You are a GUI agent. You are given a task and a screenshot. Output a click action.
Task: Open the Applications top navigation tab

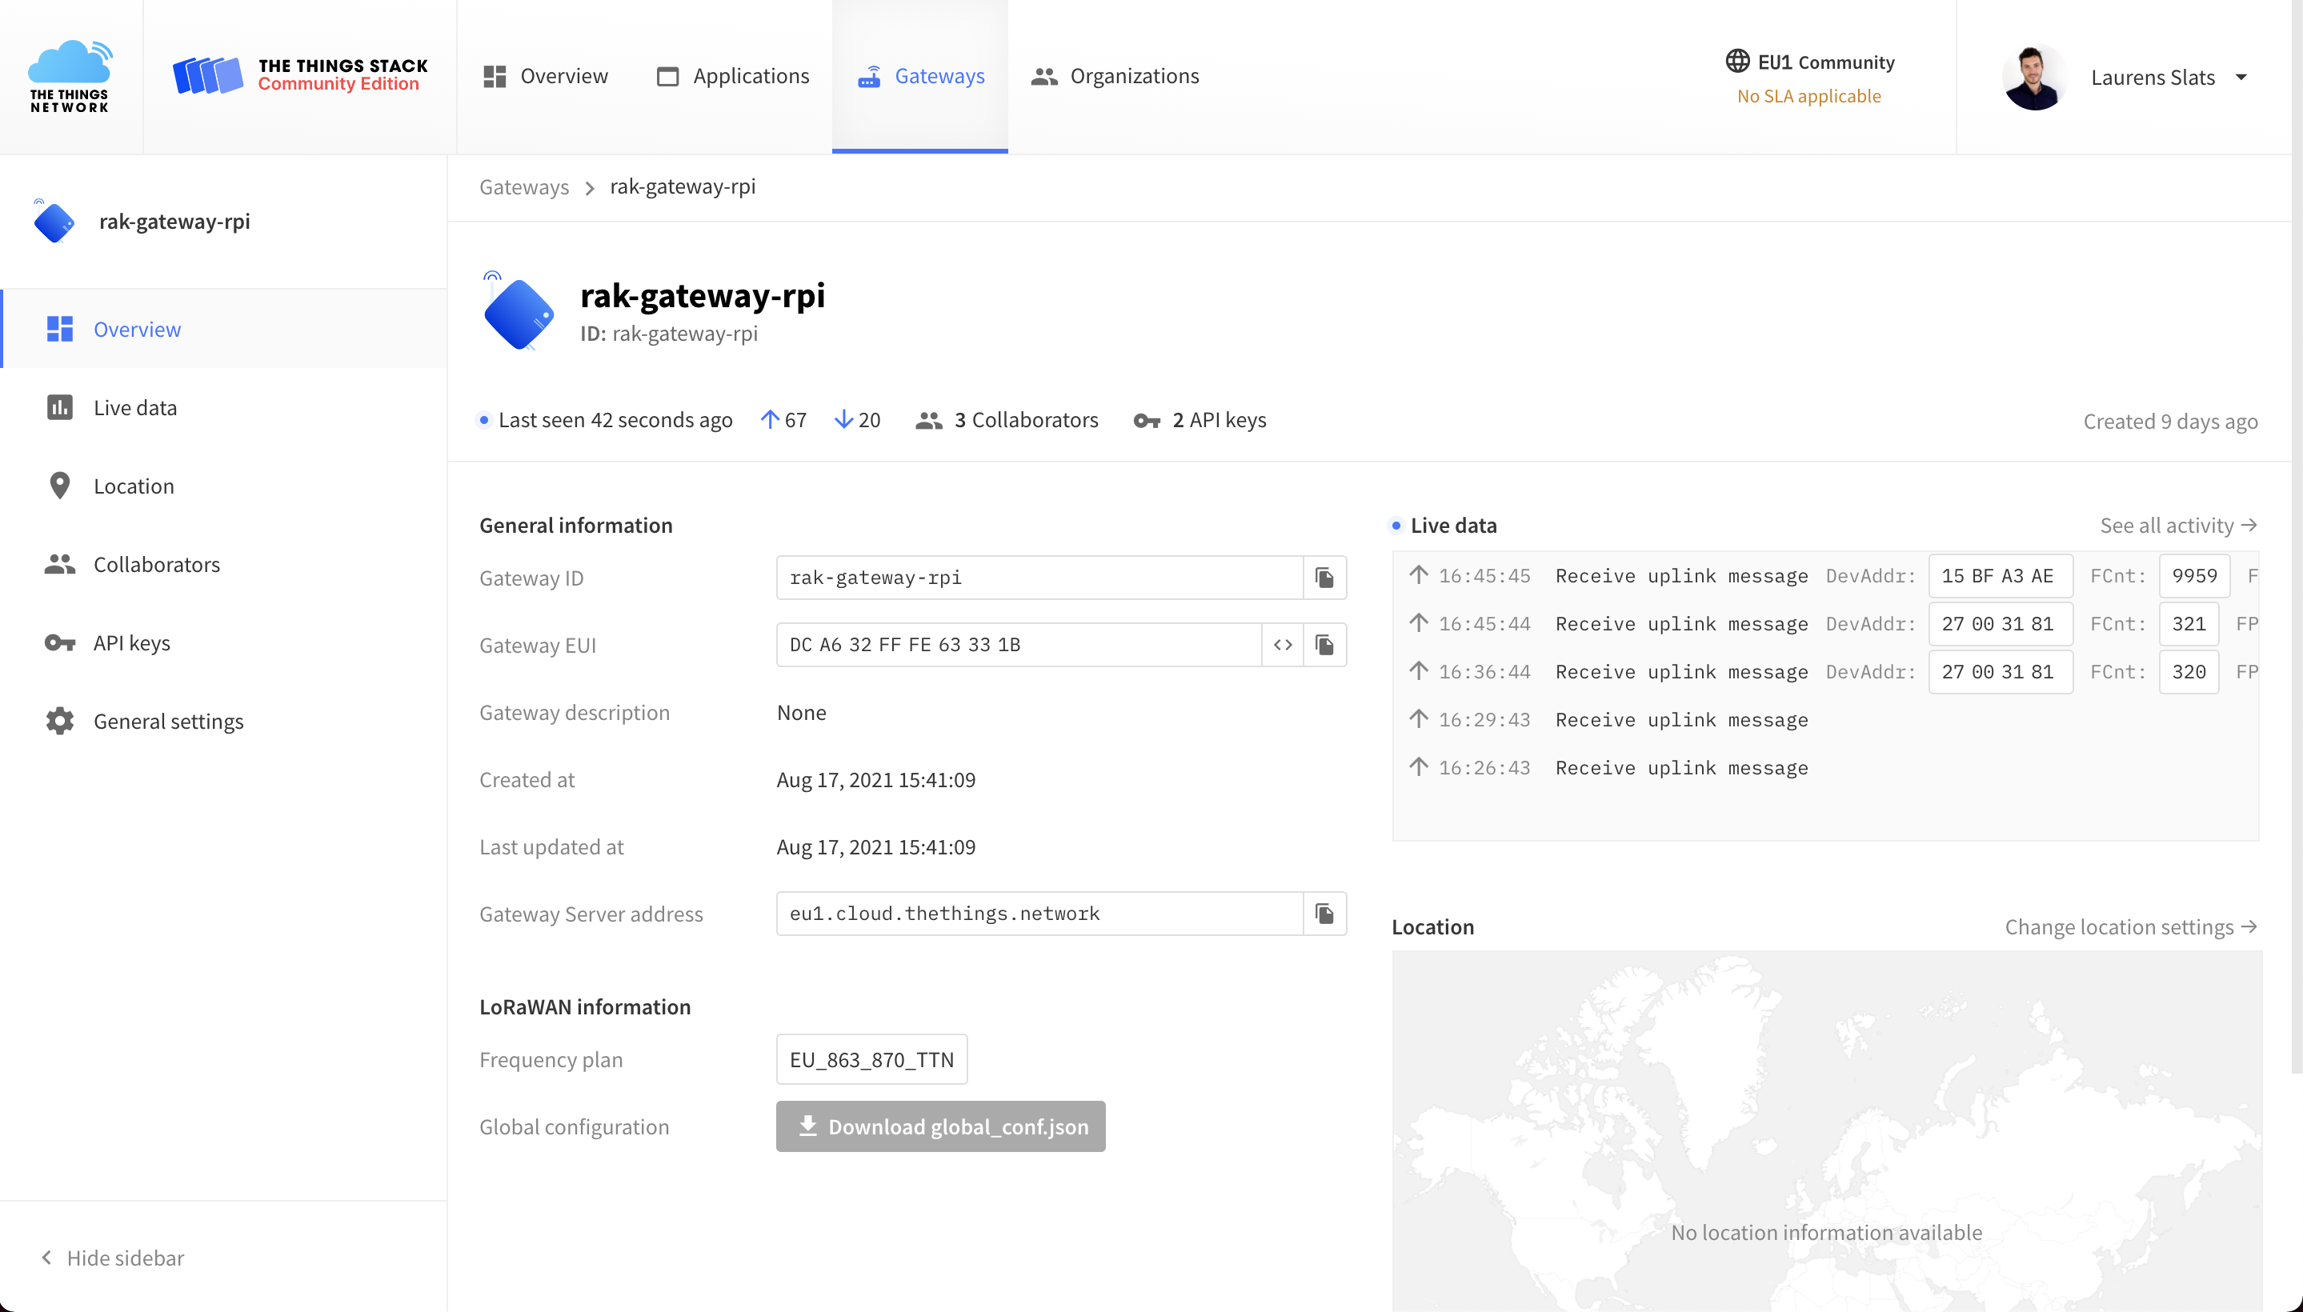pos(733,76)
